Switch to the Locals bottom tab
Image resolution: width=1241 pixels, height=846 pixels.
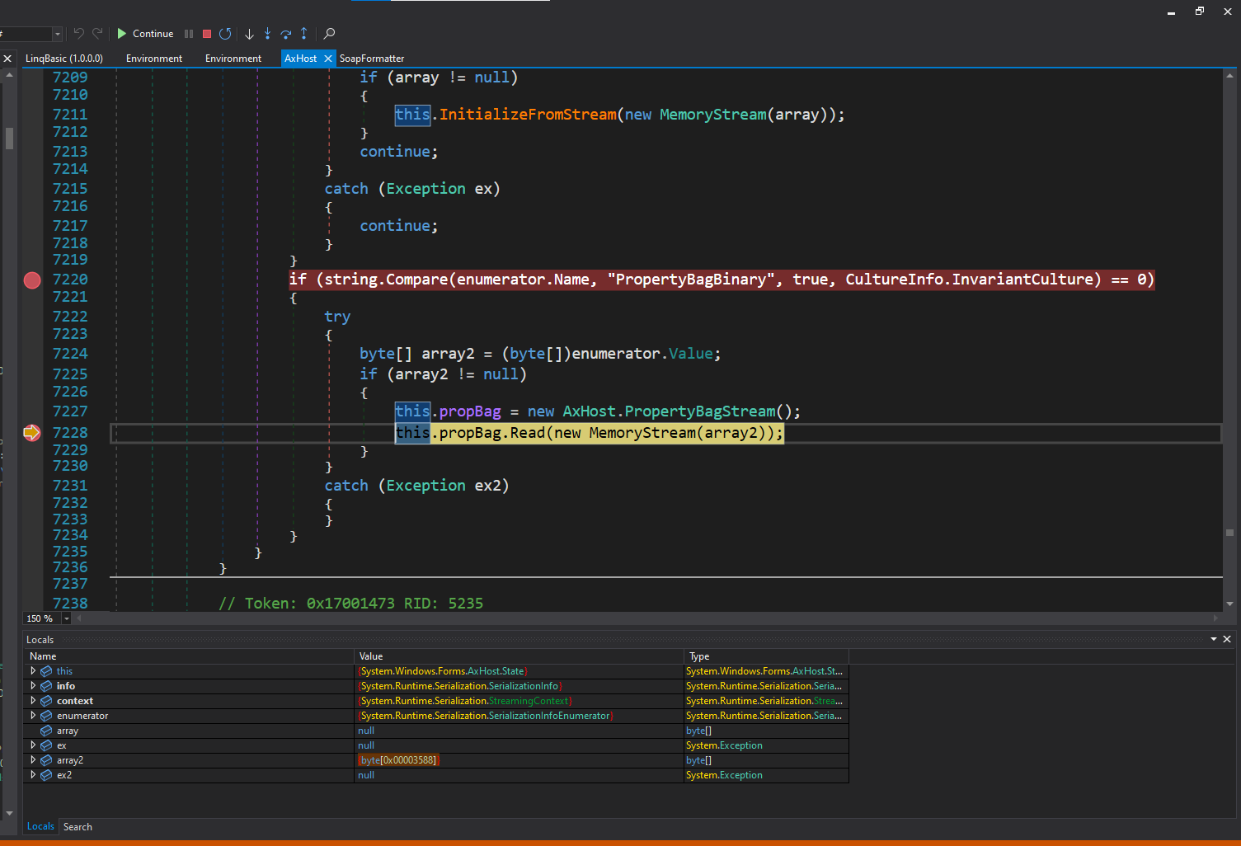[40, 826]
